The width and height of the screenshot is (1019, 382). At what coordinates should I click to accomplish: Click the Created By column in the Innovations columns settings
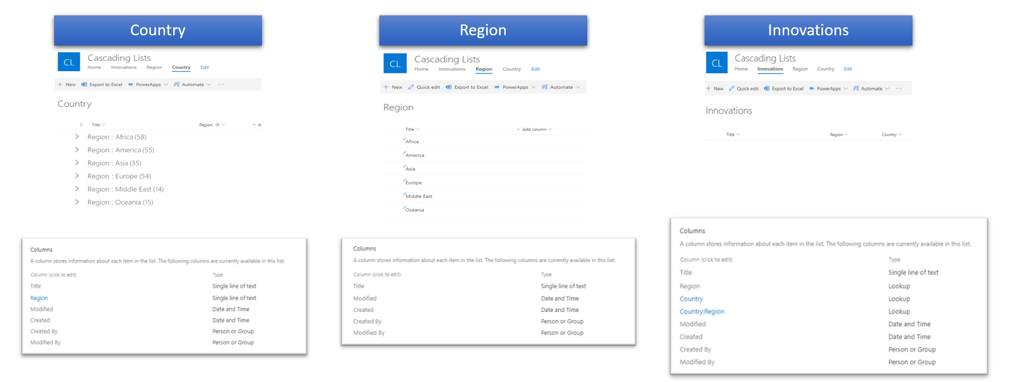click(x=695, y=350)
